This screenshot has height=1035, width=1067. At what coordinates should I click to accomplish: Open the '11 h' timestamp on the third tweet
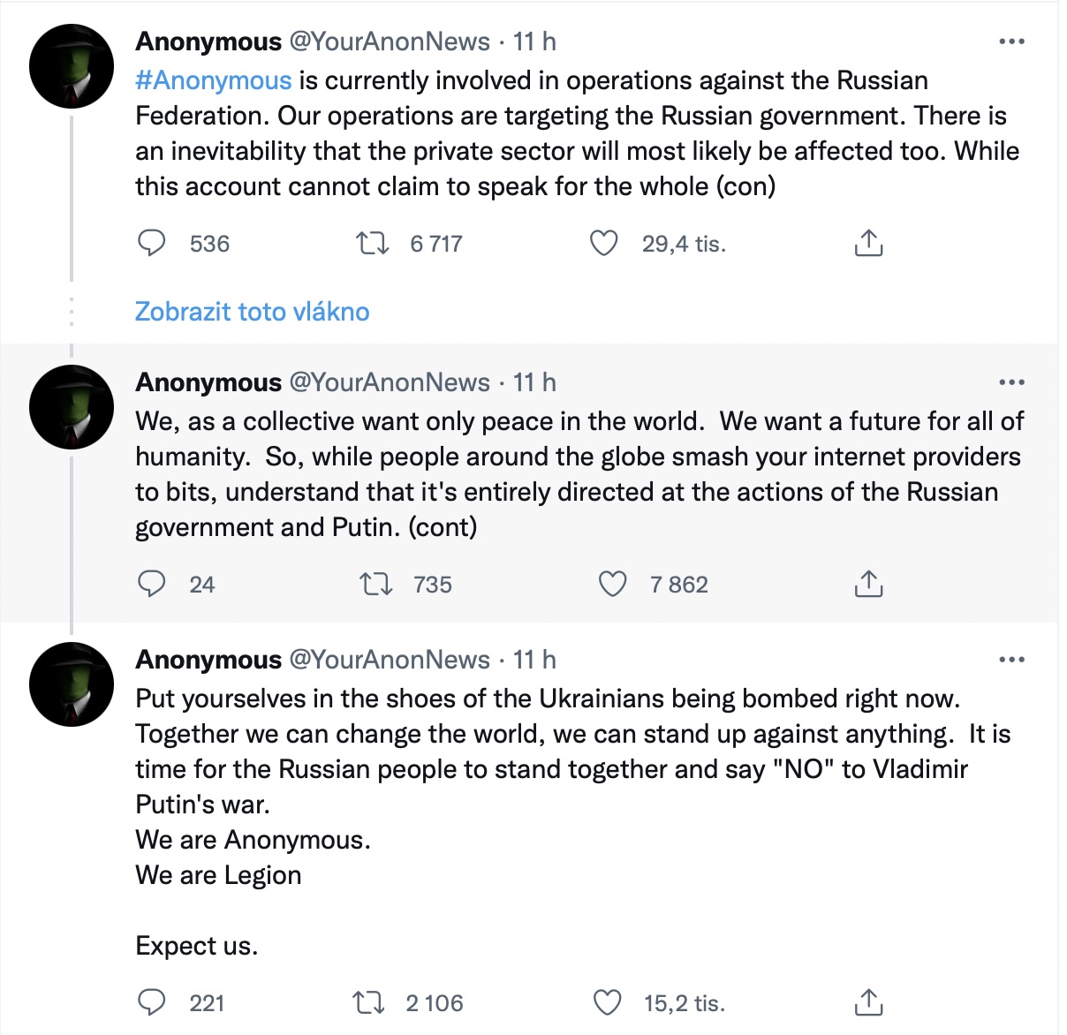[534, 660]
